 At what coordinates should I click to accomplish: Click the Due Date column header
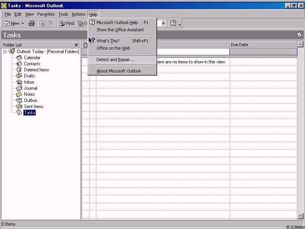263,45
